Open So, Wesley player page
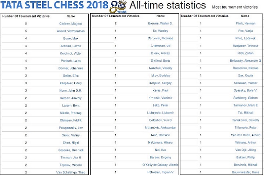The height and width of the screenshot is (176, 264). 161,31
